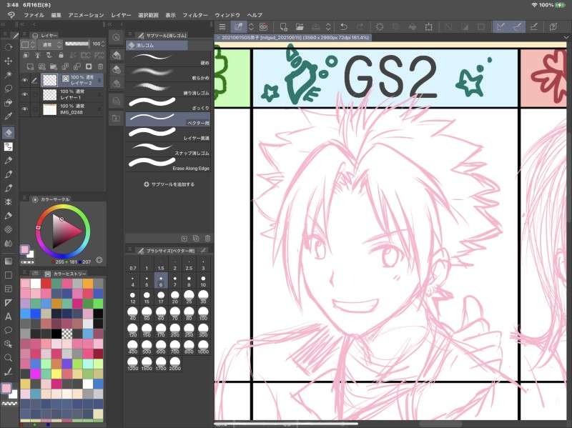Open the Sub tool panel menu

pos(129,34)
